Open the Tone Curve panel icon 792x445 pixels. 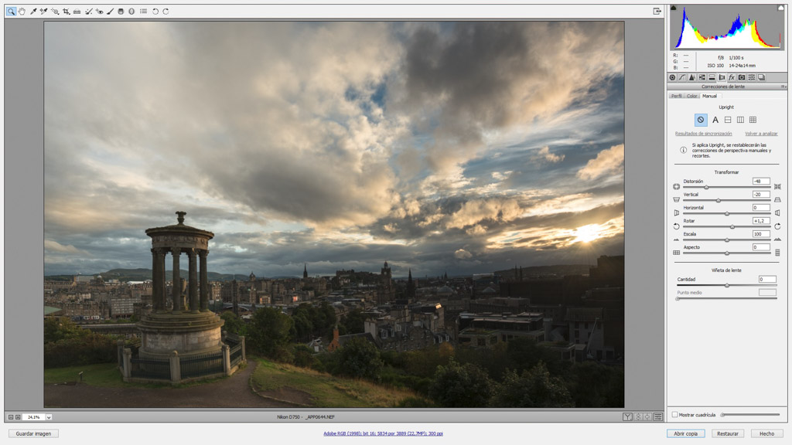(681, 77)
